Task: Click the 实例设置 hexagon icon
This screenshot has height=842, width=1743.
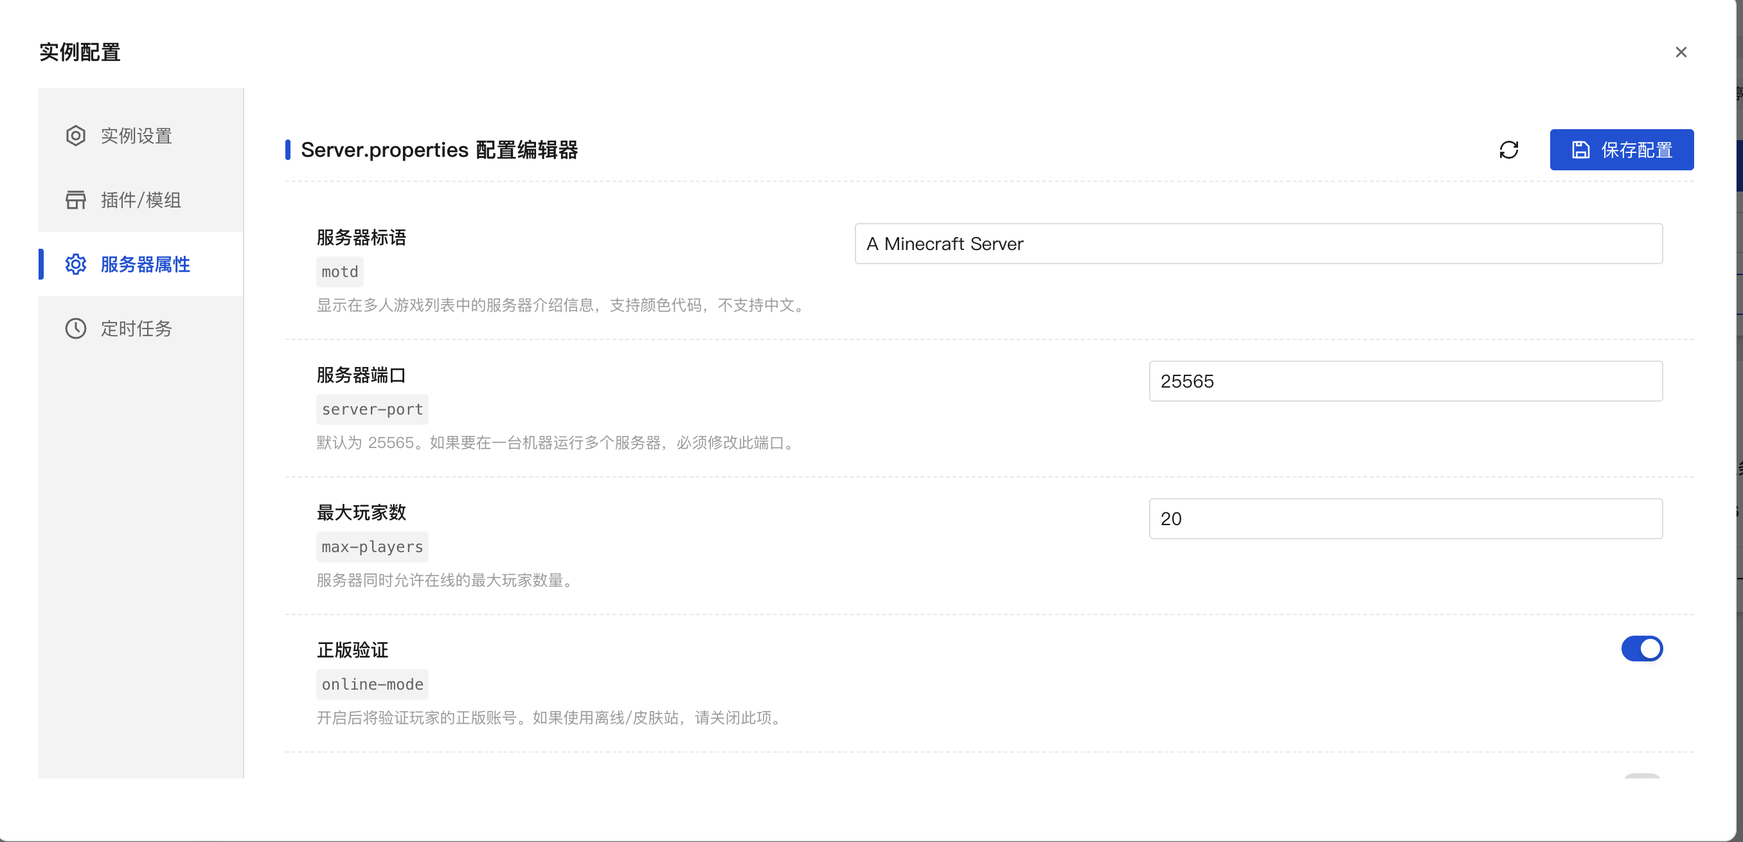Action: [x=76, y=136]
